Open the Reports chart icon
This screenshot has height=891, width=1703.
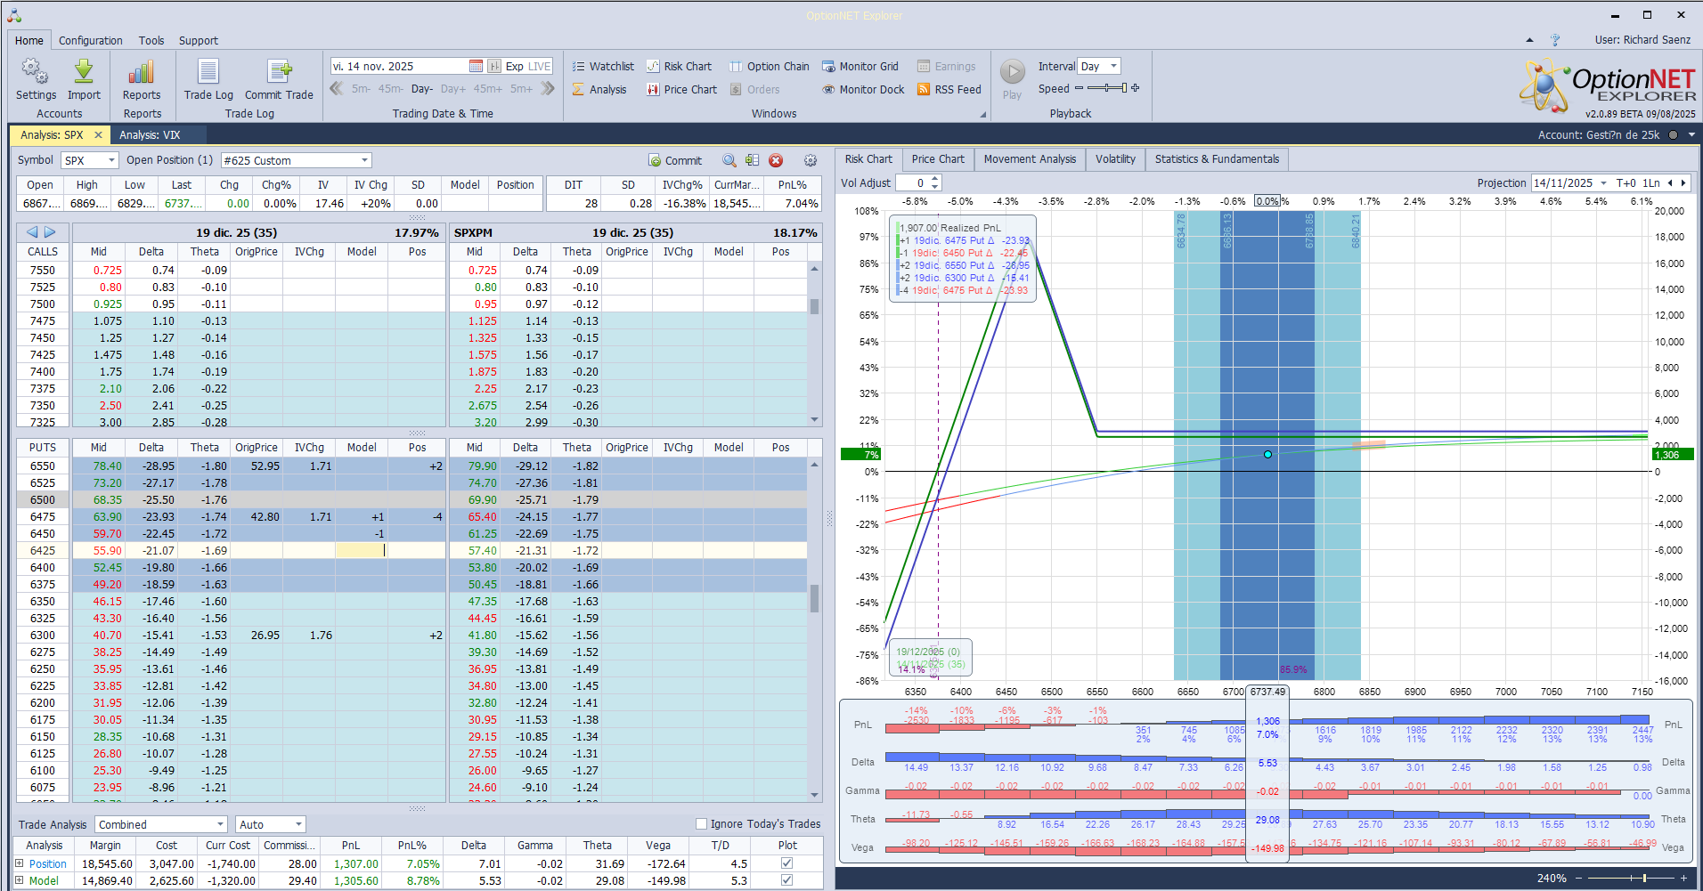pyautogui.click(x=142, y=73)
